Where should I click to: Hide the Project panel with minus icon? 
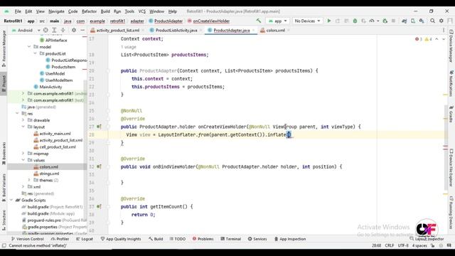click(x=82, y=30)
